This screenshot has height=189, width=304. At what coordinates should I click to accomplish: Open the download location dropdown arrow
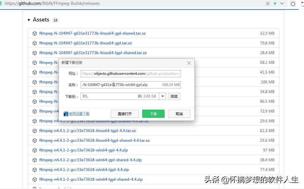point(163,96)
